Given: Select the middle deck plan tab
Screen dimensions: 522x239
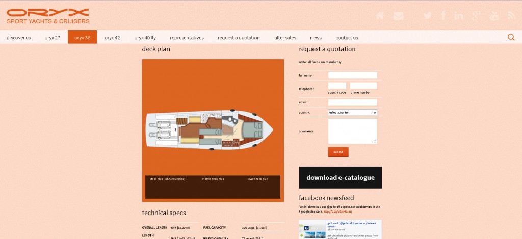Looking at the screenshot, I should point(213,179).
